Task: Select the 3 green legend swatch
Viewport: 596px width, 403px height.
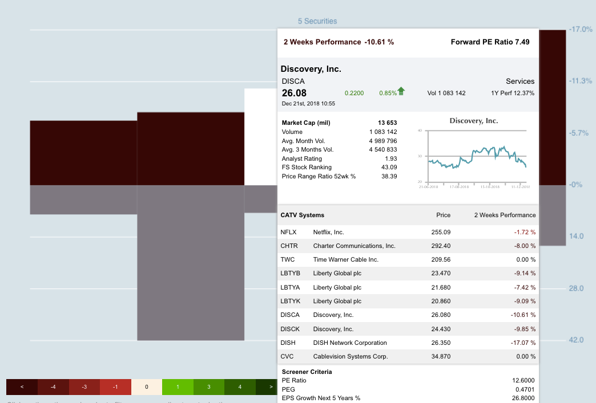Action: click(209, 387)
